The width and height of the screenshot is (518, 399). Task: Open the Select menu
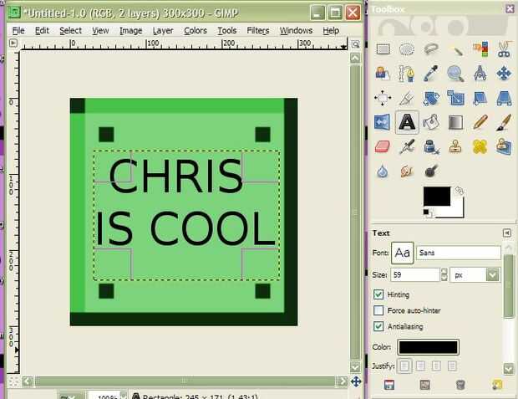coord(70,30)
